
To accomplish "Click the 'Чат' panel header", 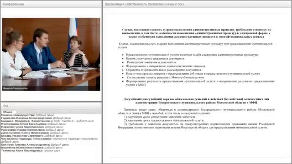I will 51,106.
